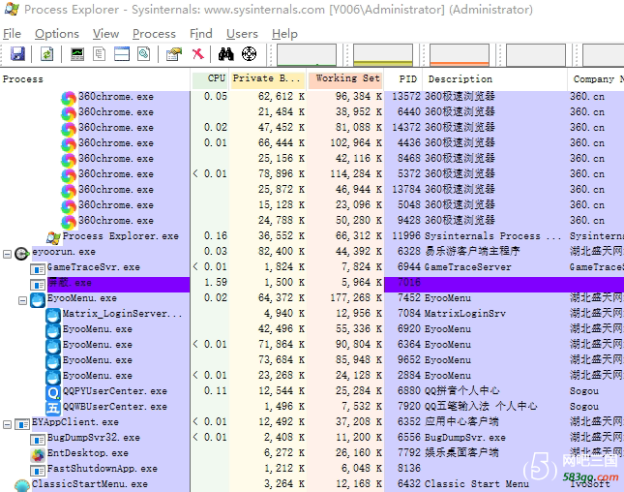The width and height of the screenshot is (624, 492).
Task: Open the Process menu
Action: tap(154, 34)
